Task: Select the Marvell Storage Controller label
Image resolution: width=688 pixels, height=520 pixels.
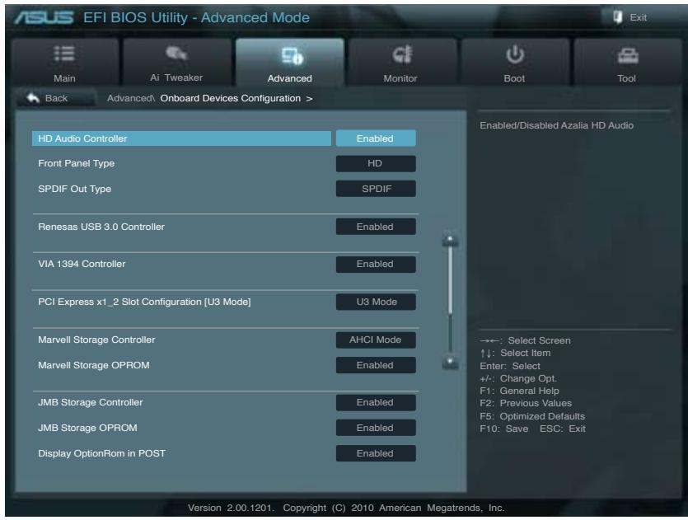Action: point(96,340)
